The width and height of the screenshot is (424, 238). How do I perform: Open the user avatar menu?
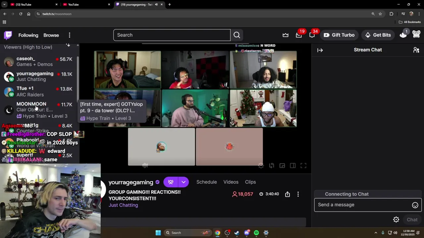(x=416, y=34)
